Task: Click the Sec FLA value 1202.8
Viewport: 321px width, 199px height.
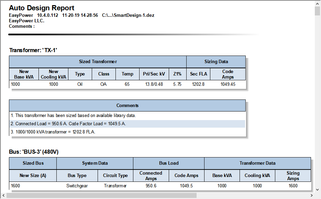Action: point(198,84)
